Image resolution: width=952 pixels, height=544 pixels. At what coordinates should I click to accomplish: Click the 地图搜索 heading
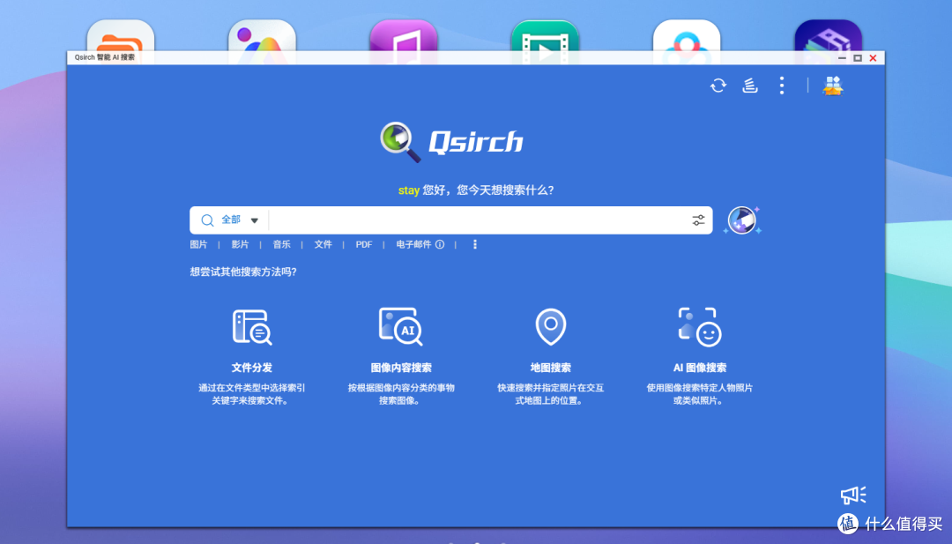click(x=551, y=368)
